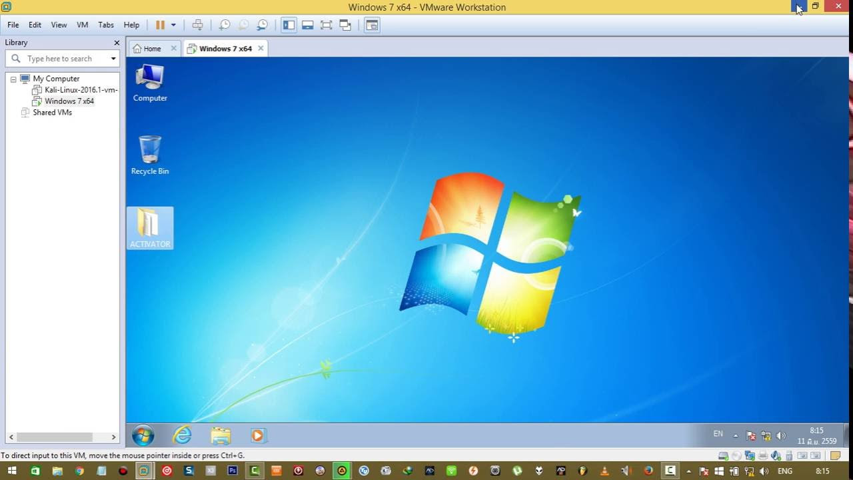The width and height of the screenshot is (853, 480).
Task: Click Send Ctrl+Alt+Del toolbar icon
Action: [x=197, y=25]
